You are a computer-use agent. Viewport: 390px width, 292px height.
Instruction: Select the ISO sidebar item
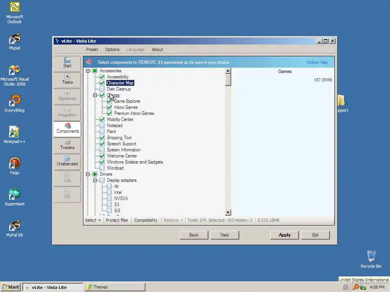(67, 194)
